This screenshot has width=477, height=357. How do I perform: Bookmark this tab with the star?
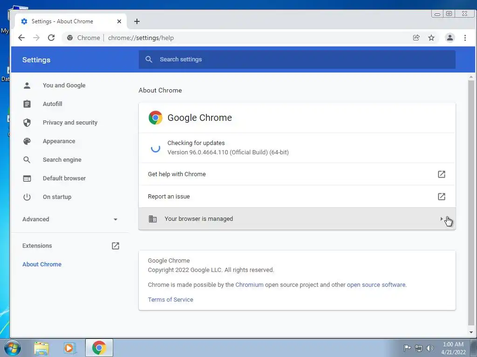click(x=431, y=38)
